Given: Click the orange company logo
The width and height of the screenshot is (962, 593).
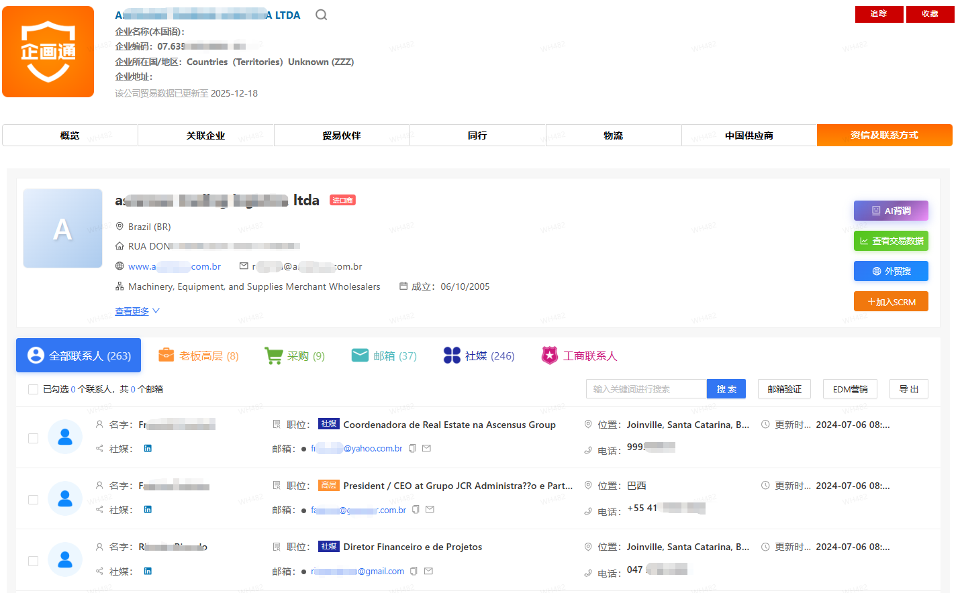Looking at the screenshot, I should 48,52.
